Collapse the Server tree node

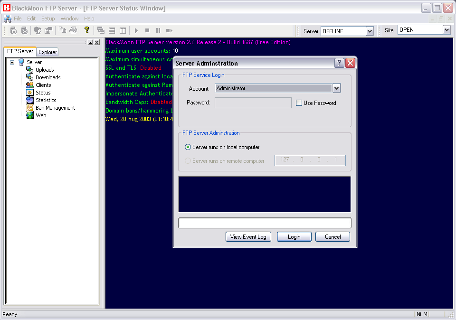tap(12, 62)
